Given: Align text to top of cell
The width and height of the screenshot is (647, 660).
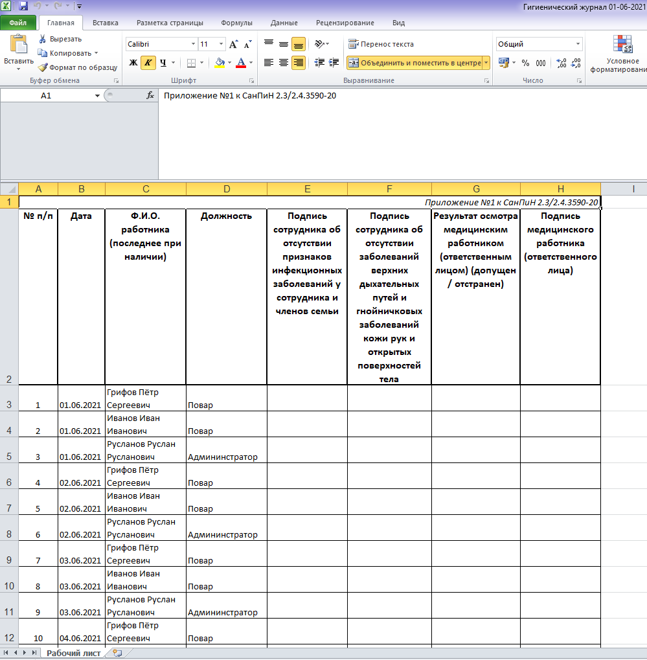Looking at the screenshot, I should tap(269, 44).
